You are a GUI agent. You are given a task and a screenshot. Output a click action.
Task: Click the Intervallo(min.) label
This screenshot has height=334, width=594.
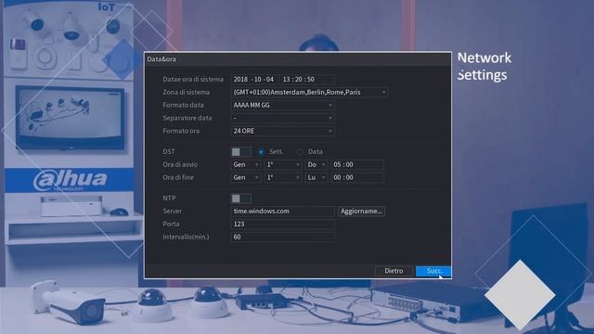[186, 237]
